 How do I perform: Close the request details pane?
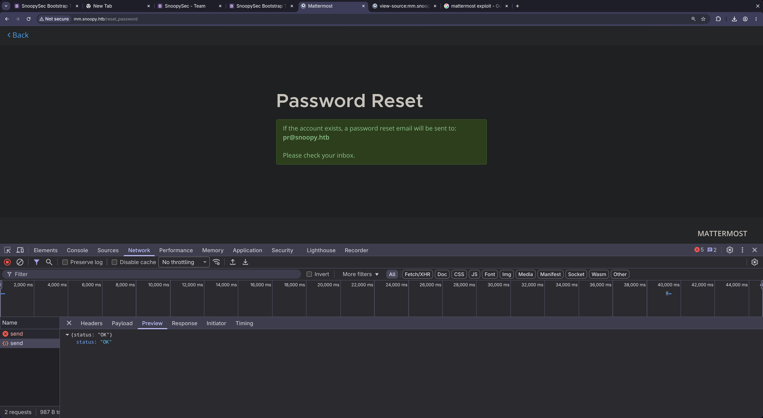69,323
